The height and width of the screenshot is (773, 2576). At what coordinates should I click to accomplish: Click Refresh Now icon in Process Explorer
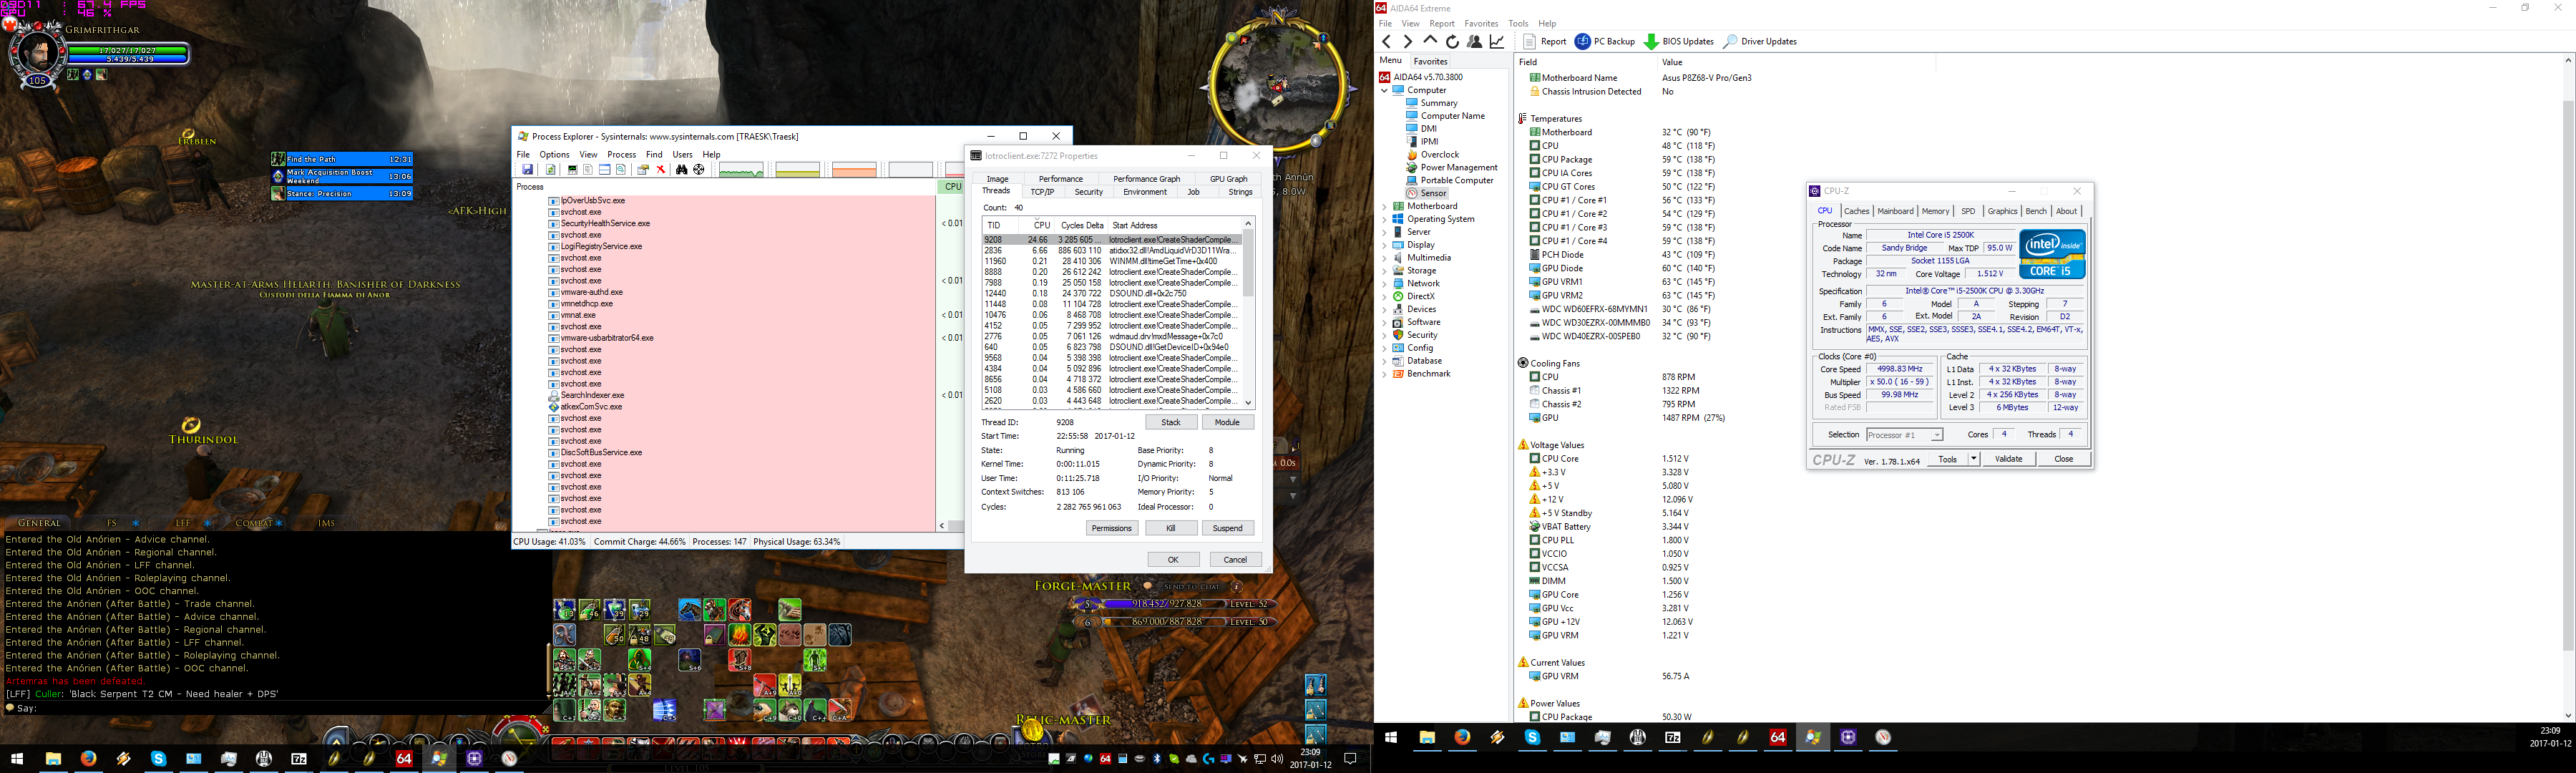pyautogui.click(x=551, y=170)
